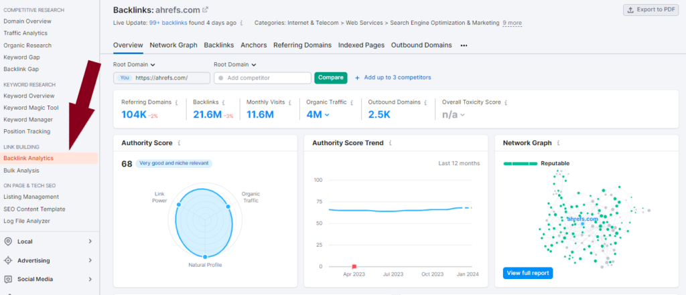Switch to the Indexed Pages tab
Image resolution: width=686 pixels, height=295 pixels.
[361, 45]
